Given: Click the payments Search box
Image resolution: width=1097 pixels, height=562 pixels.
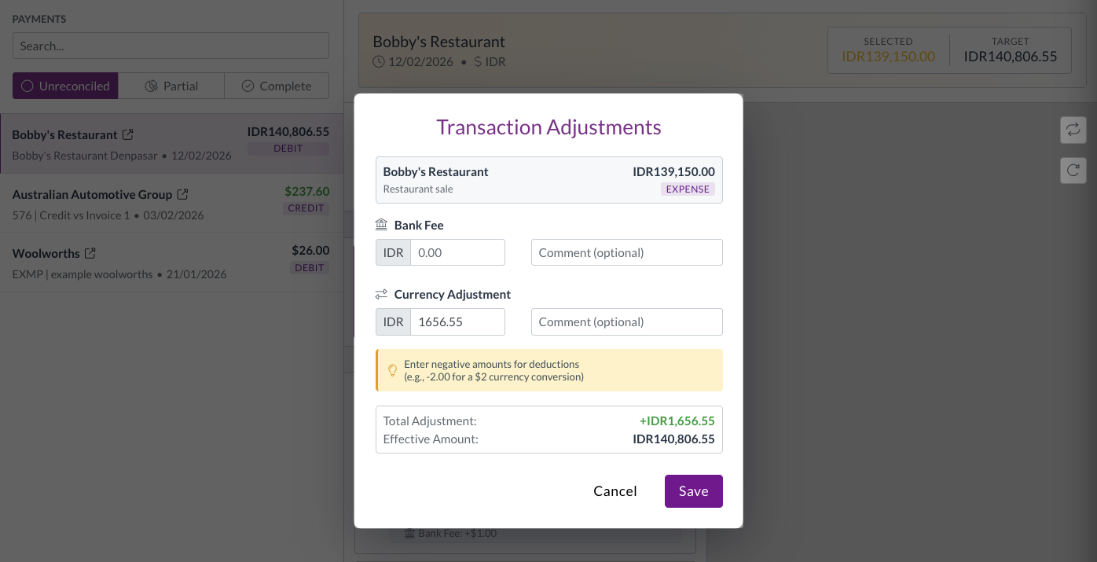Looking at the screenshot, I should (x=171, y=46).
